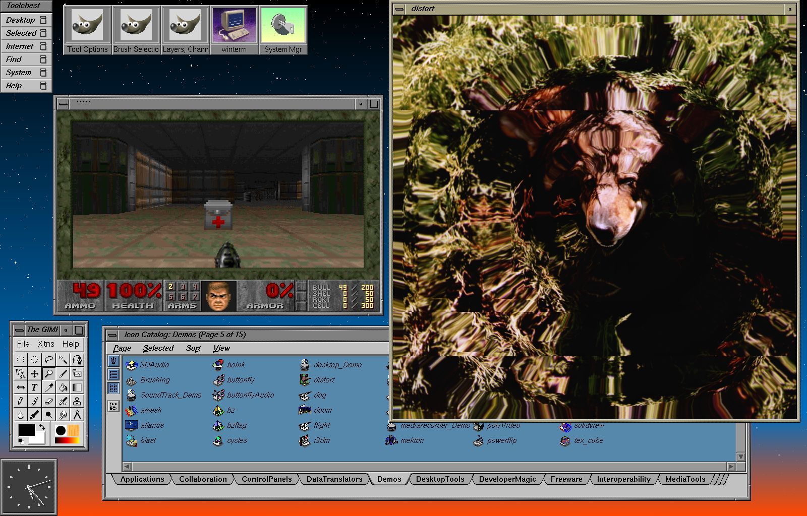Open the Internet menu in Toolchest
The image size is (807, 516).
pos(26,46)
